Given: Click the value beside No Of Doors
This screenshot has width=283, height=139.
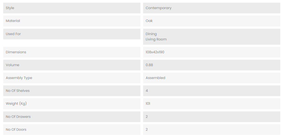Looking at the screenshot, I should tap(147, 130).
